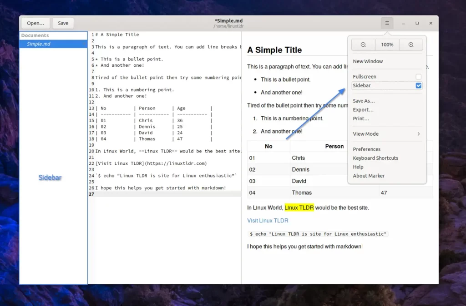
Task: Click the 'I hope this helps' source line
Action: click(x=161, y=188)
